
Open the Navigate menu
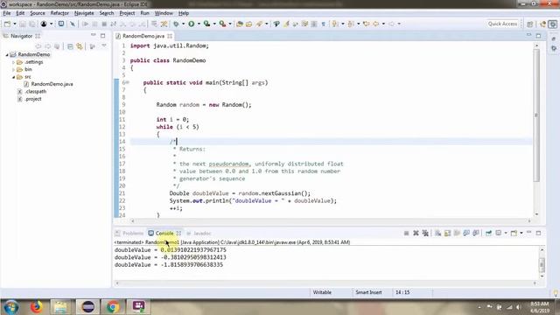tap(84, 13)
